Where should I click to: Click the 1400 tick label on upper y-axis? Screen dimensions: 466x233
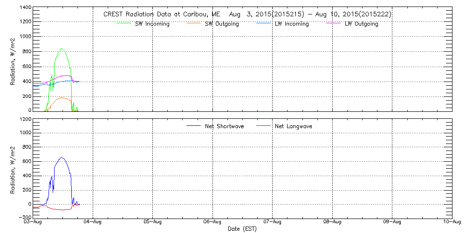[x=26, y=8]
